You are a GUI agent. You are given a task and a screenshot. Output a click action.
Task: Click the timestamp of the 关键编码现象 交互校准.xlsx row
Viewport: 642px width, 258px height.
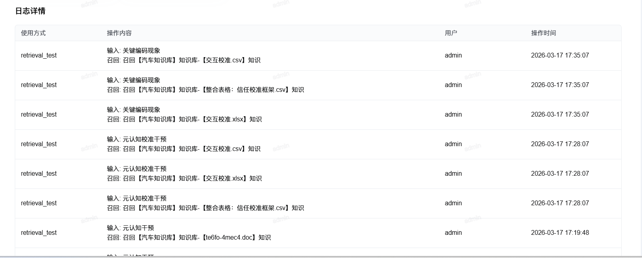tap(560, 115)
